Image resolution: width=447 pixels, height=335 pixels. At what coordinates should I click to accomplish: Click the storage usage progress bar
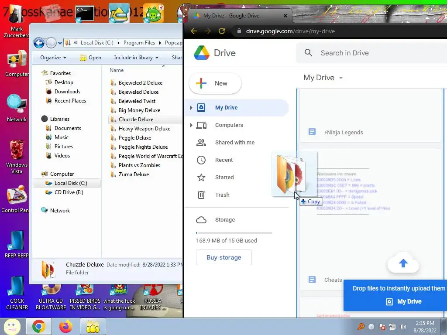[x=234, y=233]
